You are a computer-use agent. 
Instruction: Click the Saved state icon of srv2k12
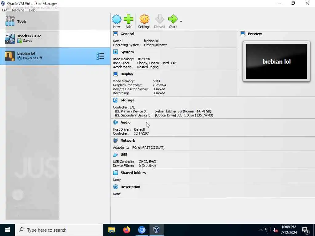pyautogui.click(x=19, y=41)
